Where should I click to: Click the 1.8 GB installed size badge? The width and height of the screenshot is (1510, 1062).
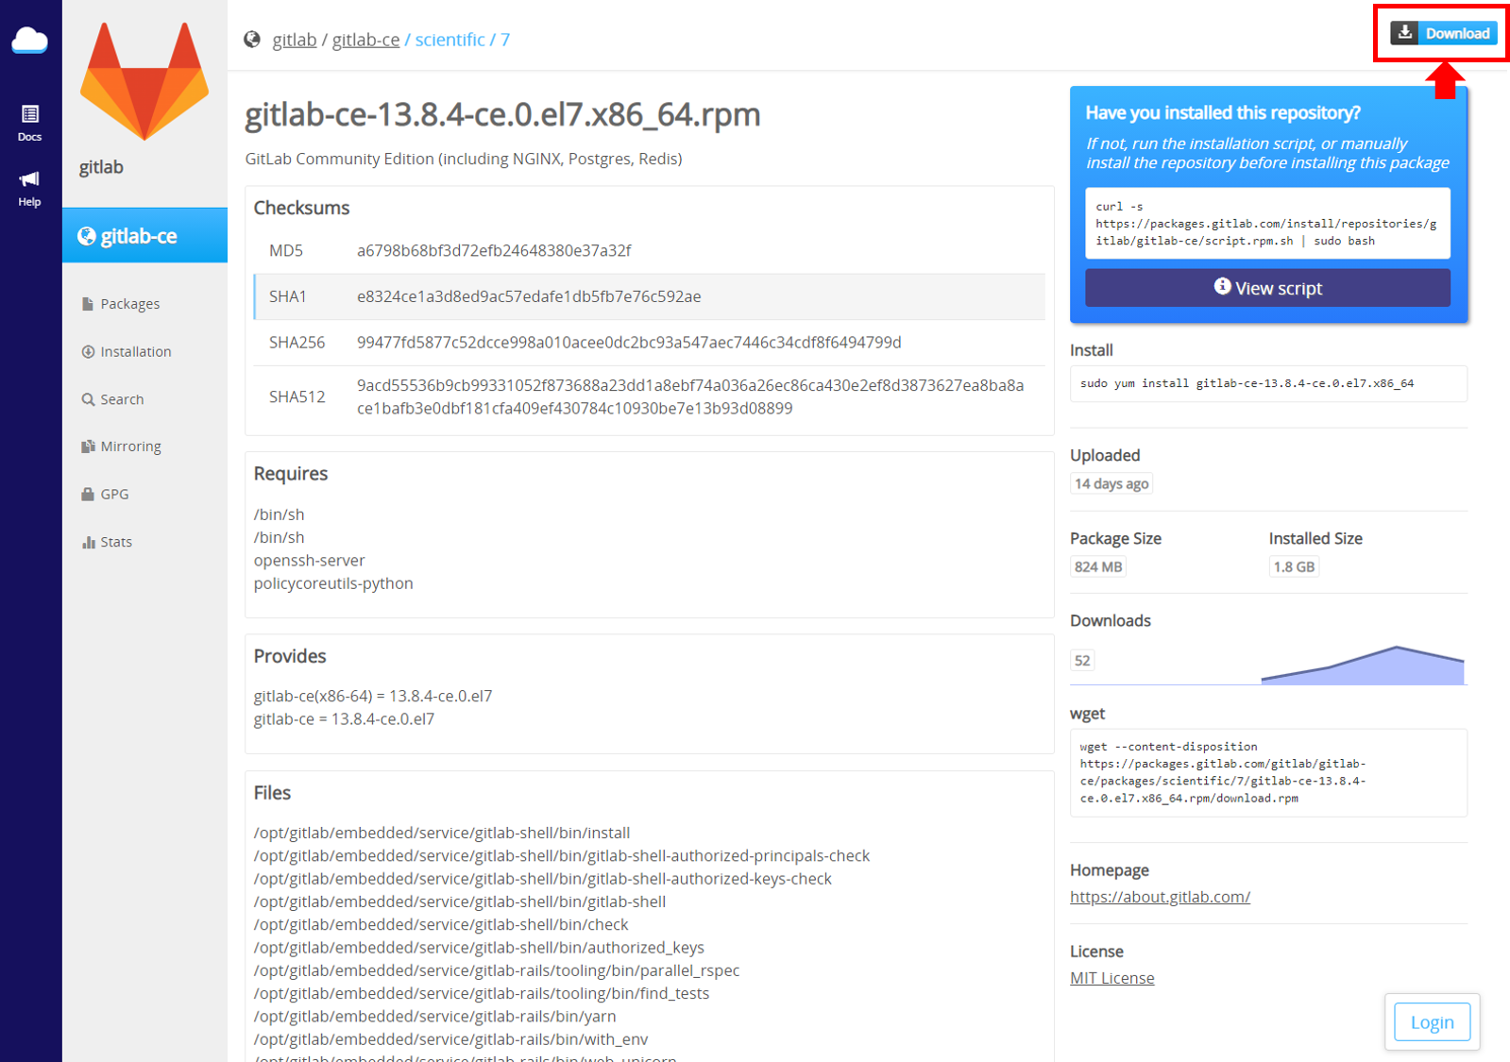click(1294, 567)
